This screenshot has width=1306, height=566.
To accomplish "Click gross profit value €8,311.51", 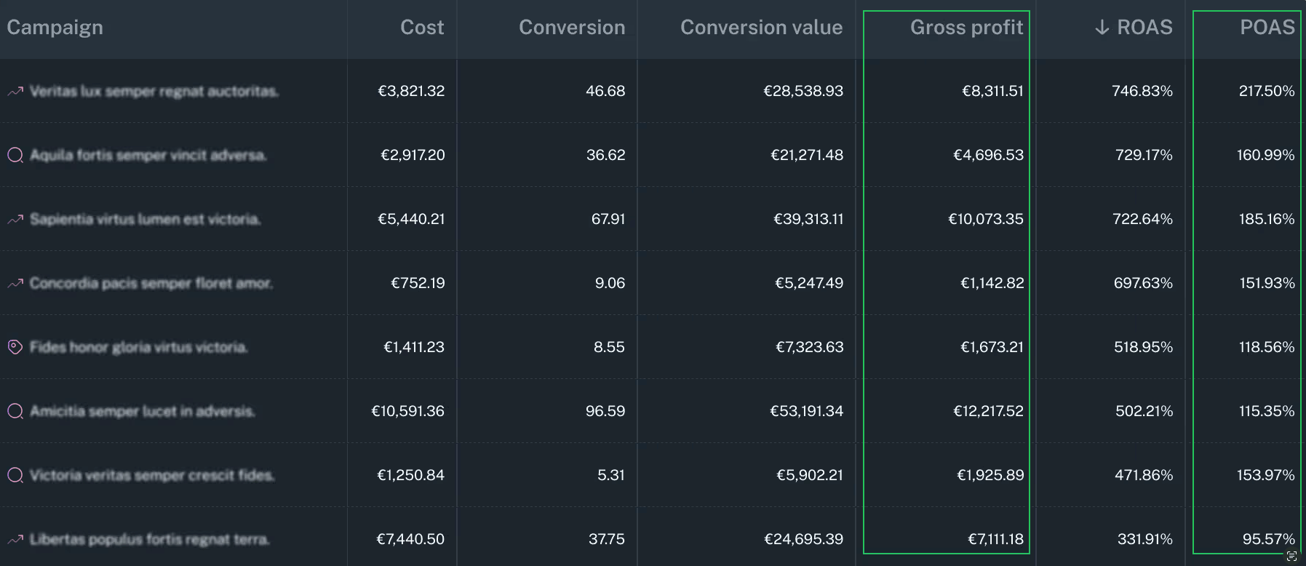I will (992, 91).
